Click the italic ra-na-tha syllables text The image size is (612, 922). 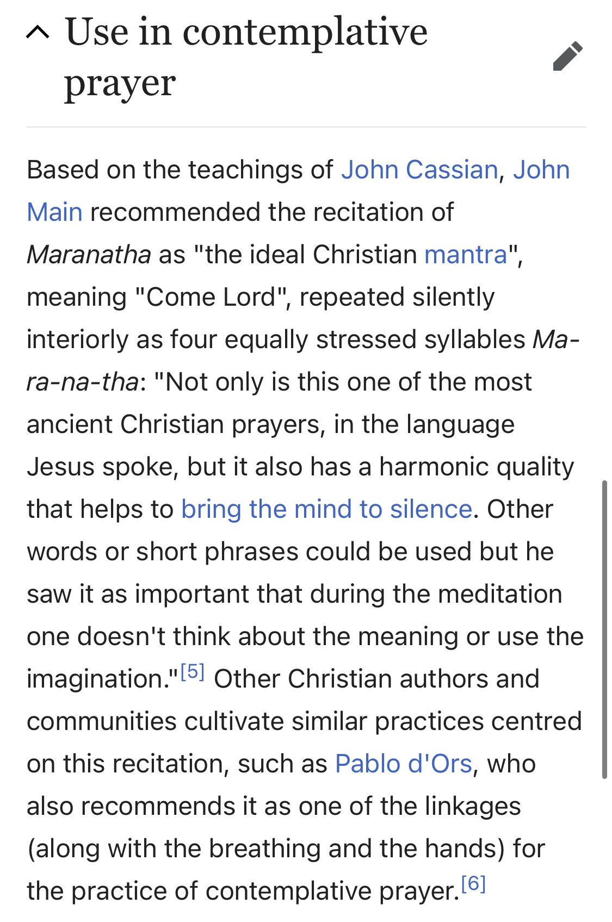tap(83, 382)
